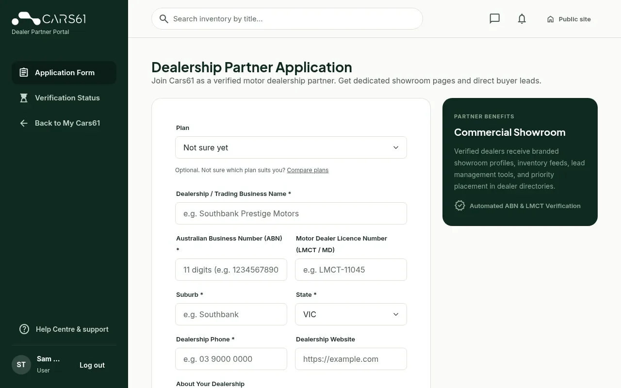Click the State dropdown chevron
Image resolution: width=621 pixels, height=388 pixels.
[396, 314]
